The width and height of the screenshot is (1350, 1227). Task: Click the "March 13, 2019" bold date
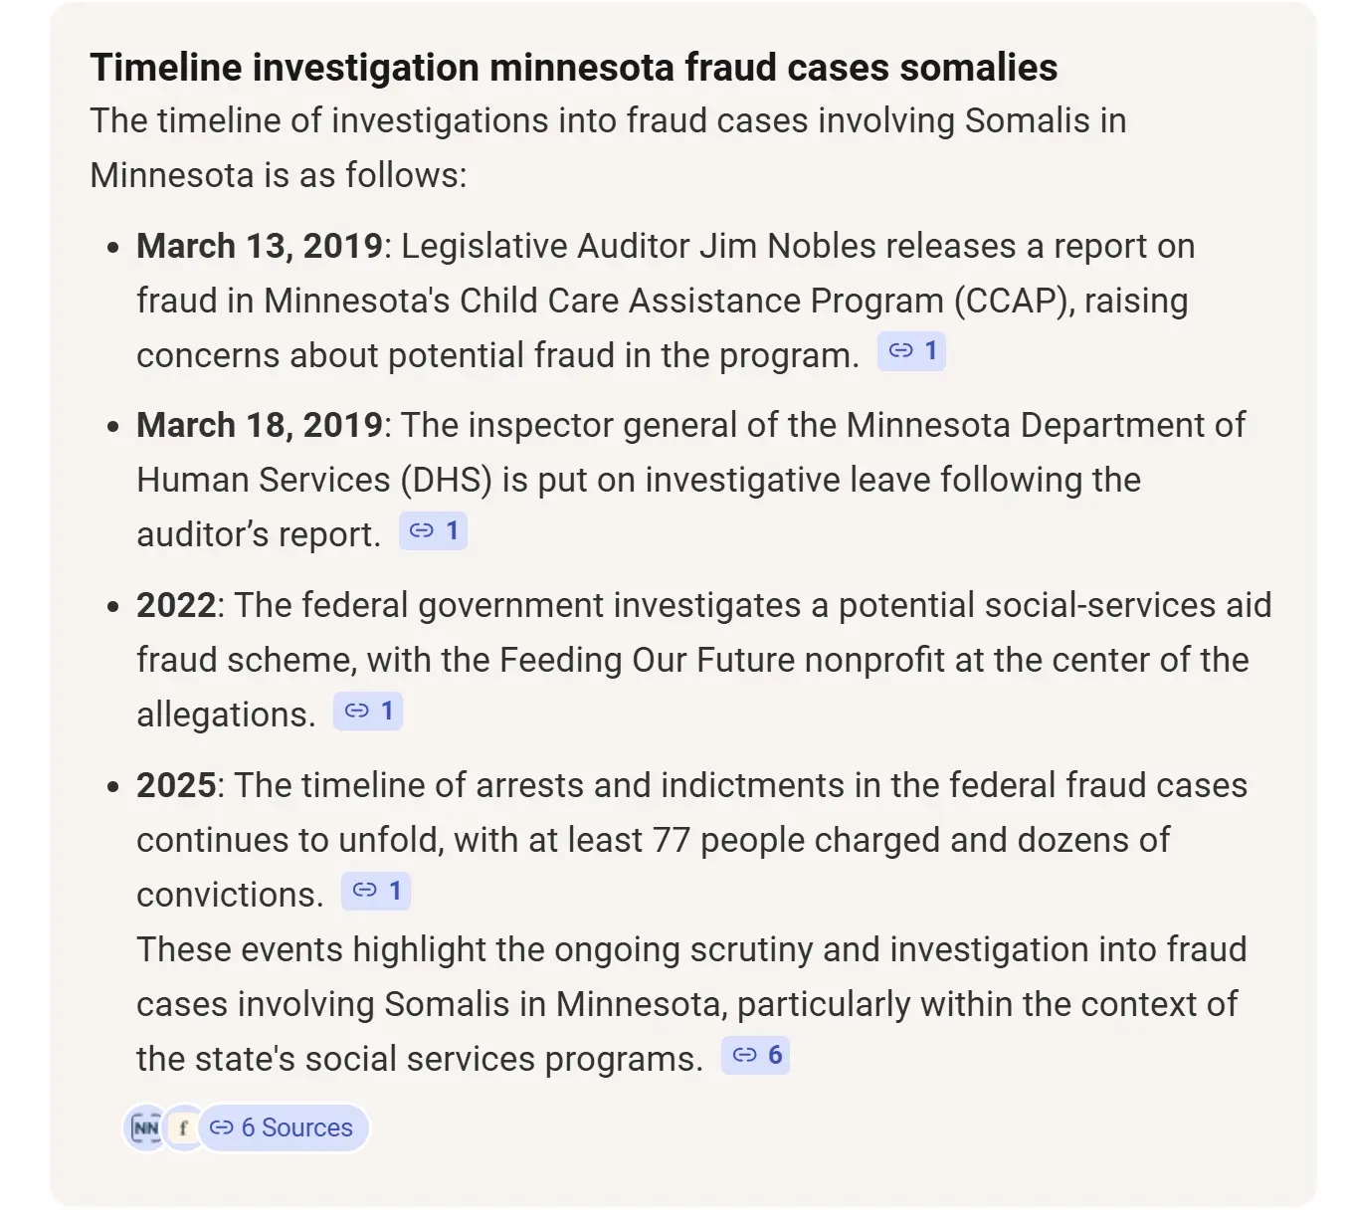(x=259, y=246)
